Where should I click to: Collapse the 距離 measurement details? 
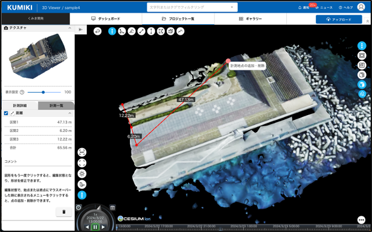[x=70, y=113]
